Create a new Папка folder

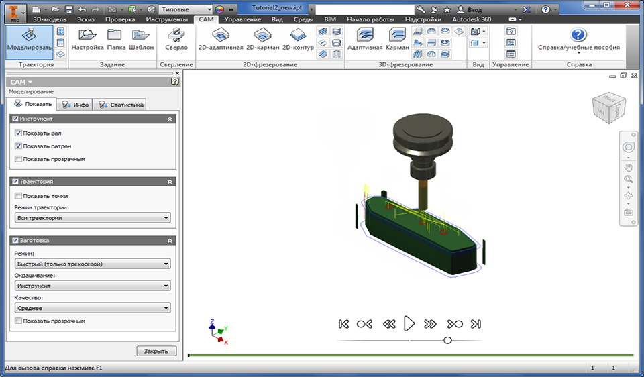pyautogui.click(x=116, y=40)
